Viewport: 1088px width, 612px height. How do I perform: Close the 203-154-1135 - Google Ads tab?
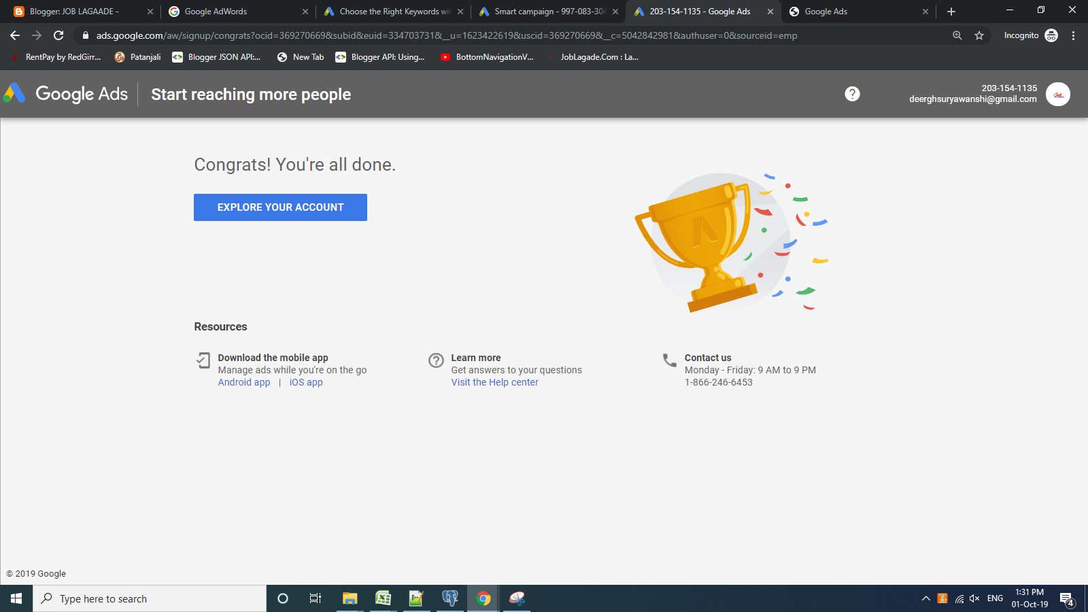770,12
